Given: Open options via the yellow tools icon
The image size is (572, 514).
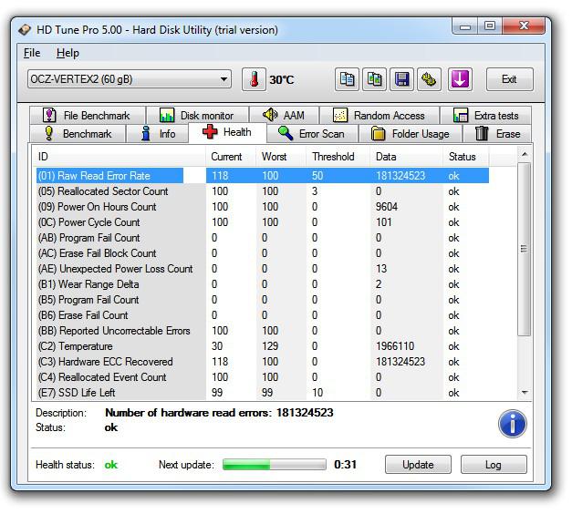Looking at the screenshot, I should 429,79.
